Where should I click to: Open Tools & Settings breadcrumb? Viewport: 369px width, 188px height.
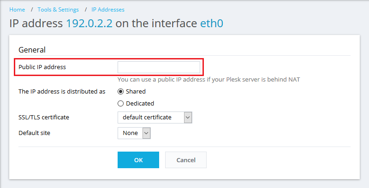tap(58, 9)
